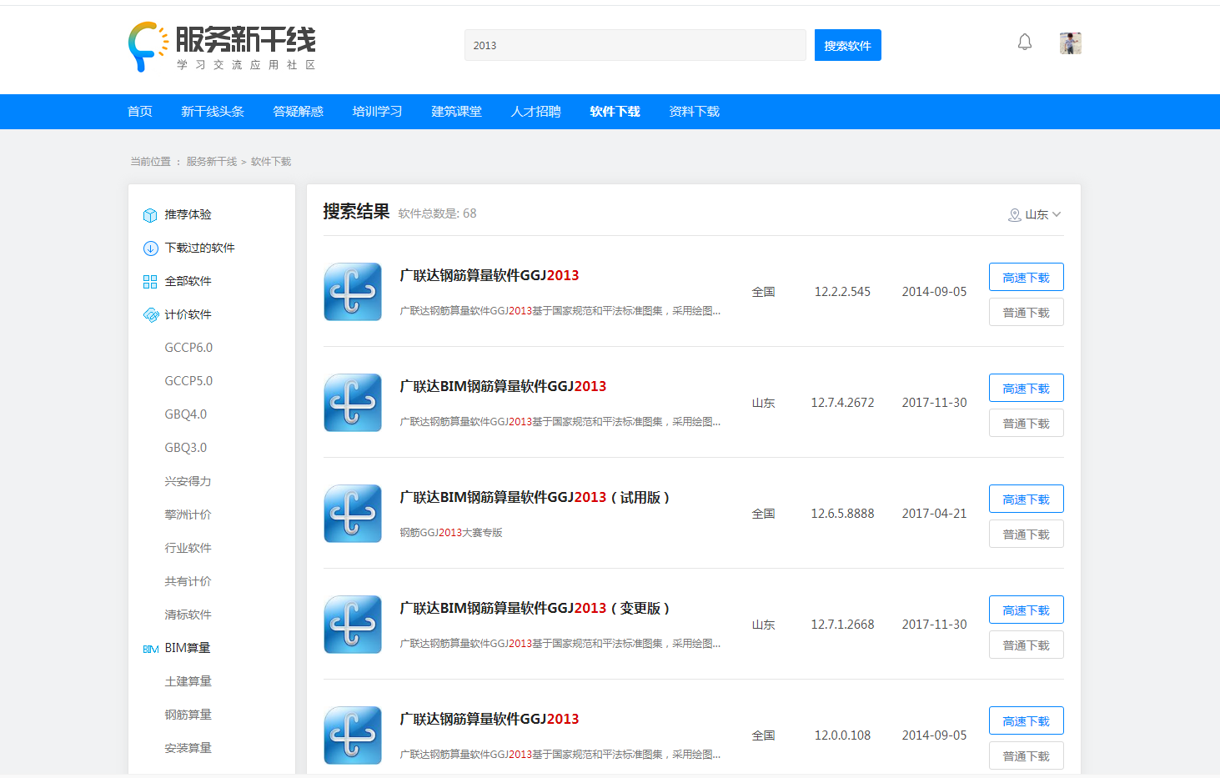The width and height of the screenshot is (1220, 778).
Task: Go to the 首页 nav tab
Action: (x=140, y=112)
